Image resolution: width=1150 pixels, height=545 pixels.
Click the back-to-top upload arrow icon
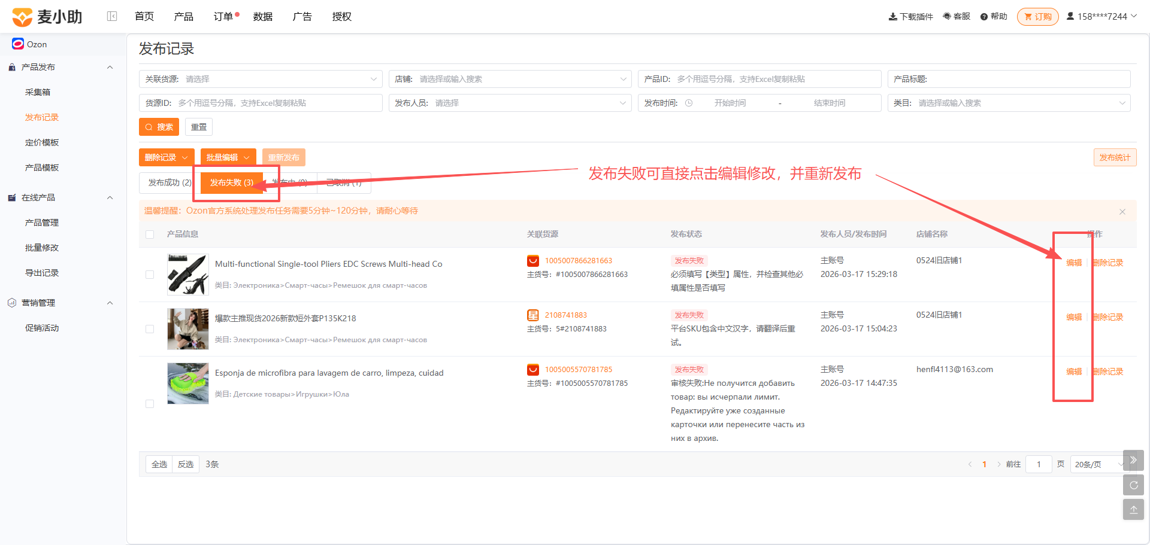point(1133,510)
